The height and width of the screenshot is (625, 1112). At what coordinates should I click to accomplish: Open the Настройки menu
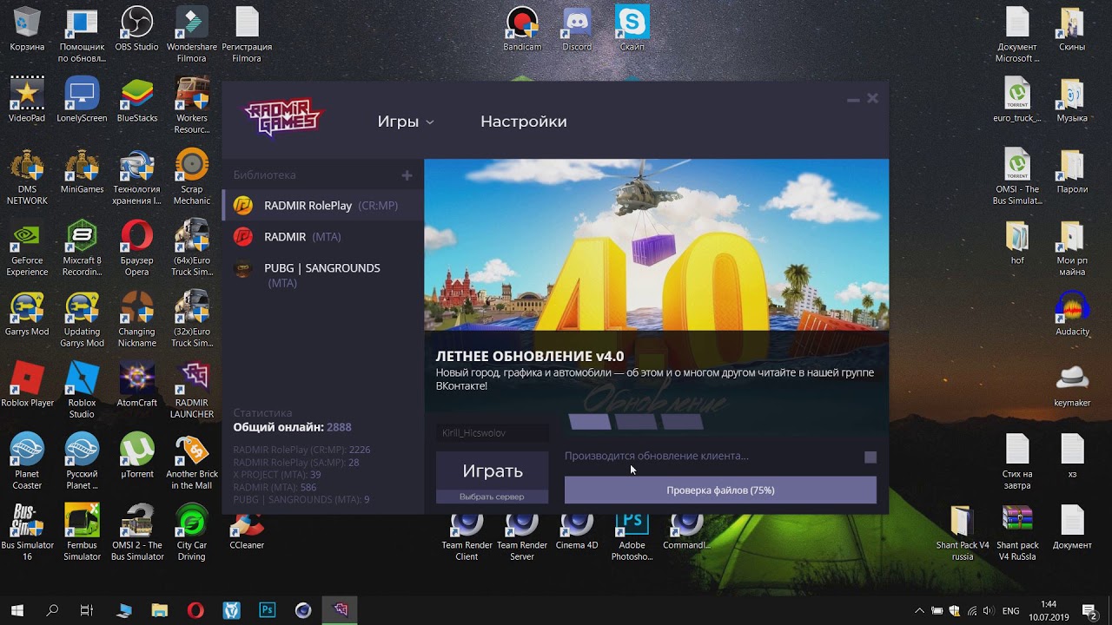pyautogui.click(x=523, y=122)
